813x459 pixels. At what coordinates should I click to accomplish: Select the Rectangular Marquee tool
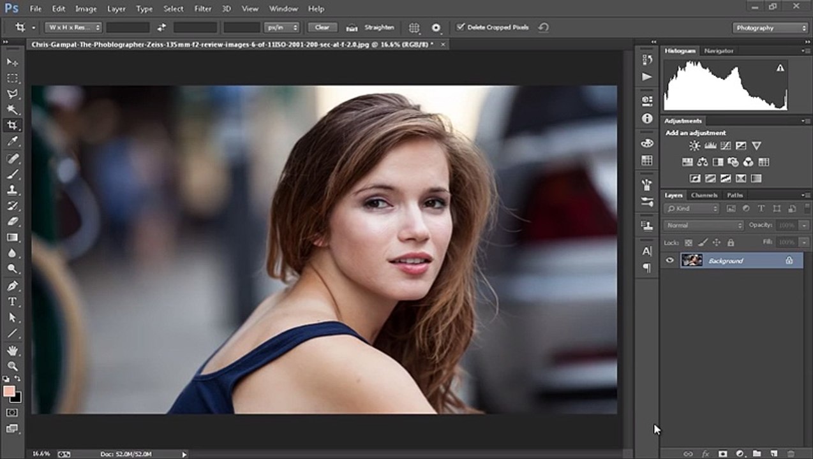(12, 78)
